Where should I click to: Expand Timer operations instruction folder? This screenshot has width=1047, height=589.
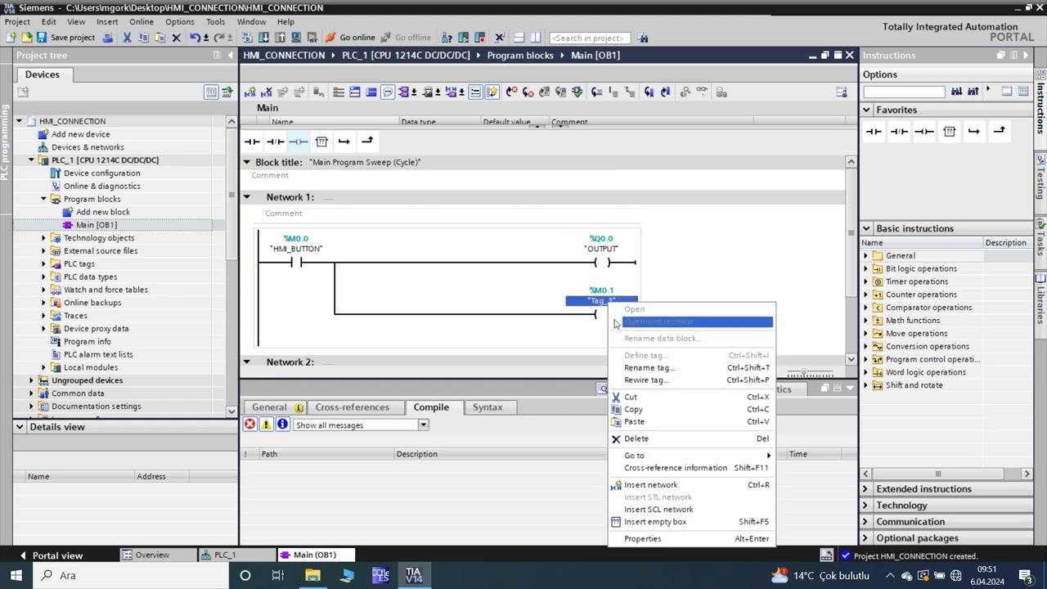[x=866, y=281]
